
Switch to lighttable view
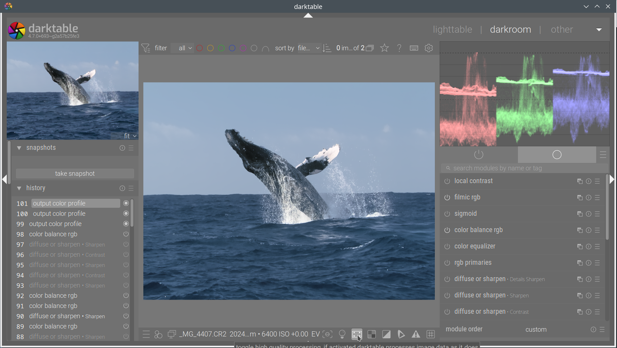452,29
